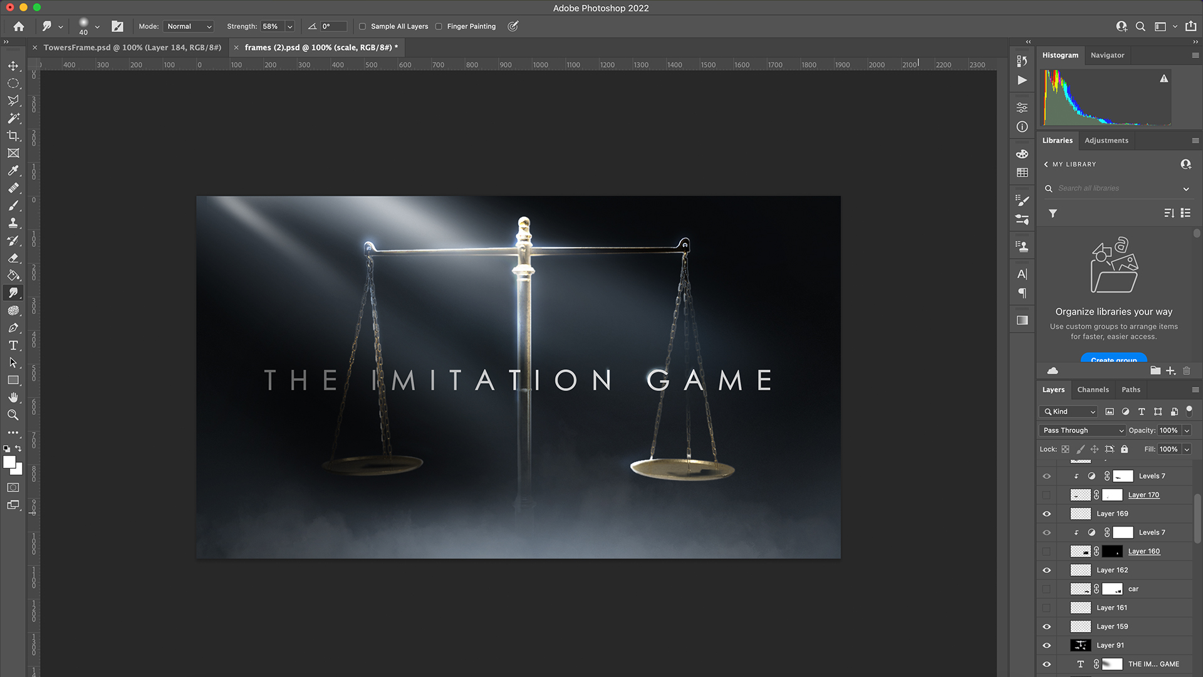This screenshot has height=677, width=1203.
Task: Select the Move tool
Action: point(13,66)
